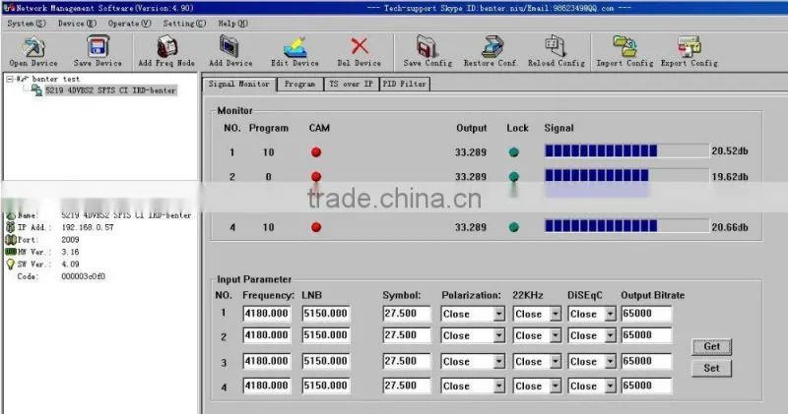Click the green Lock indicator in row 1
This screenshot has width=788, height=414.
click(513, 152)
